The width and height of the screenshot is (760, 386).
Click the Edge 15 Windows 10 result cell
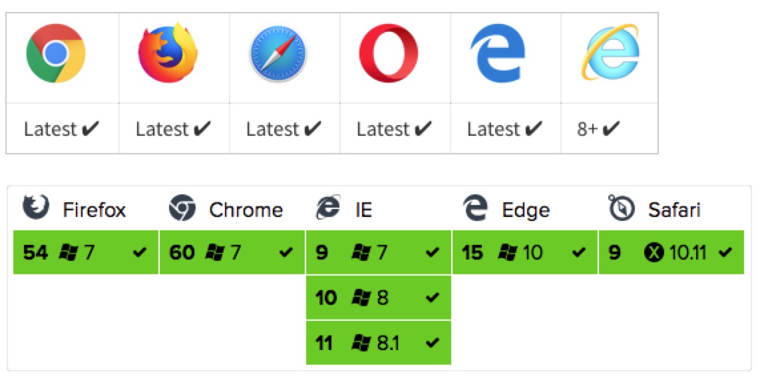[525, 252]
